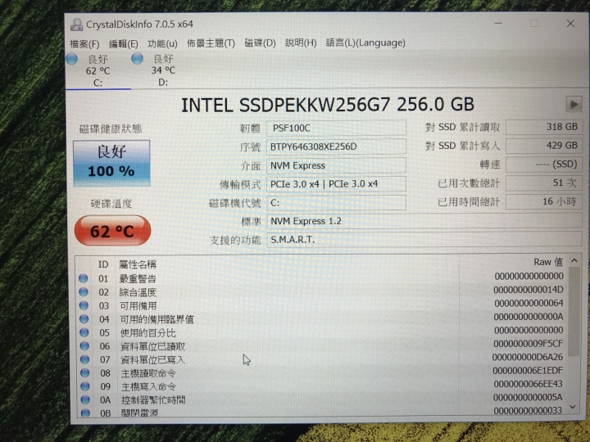This screenshot has width=590, height=442.
Task: Click the total host reads value 318 GB
Action: tap(544, 127)
